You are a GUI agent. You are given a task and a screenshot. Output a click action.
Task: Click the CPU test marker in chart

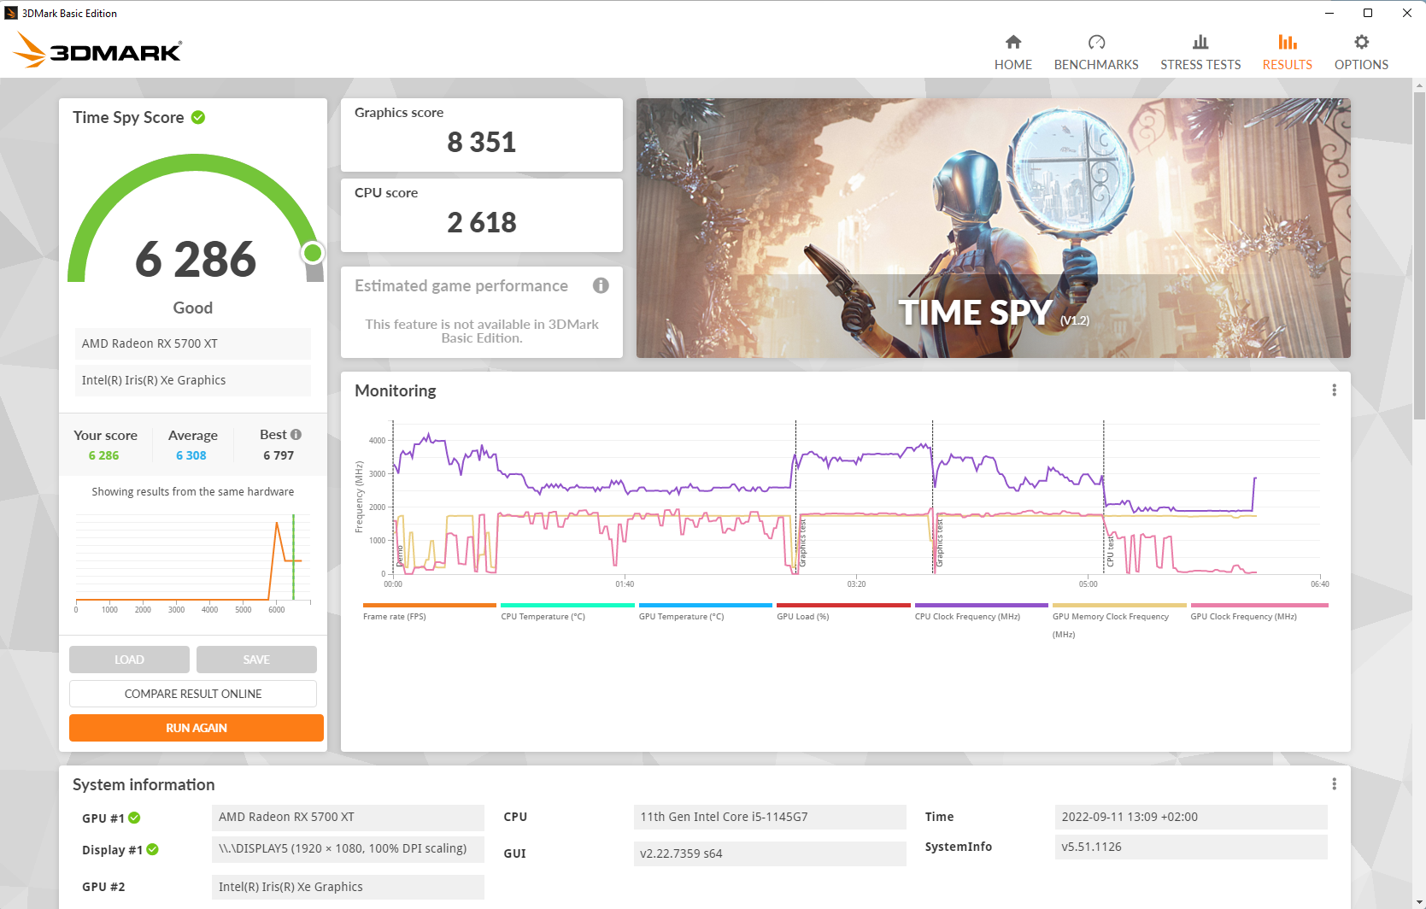[x=1111, y=551]
